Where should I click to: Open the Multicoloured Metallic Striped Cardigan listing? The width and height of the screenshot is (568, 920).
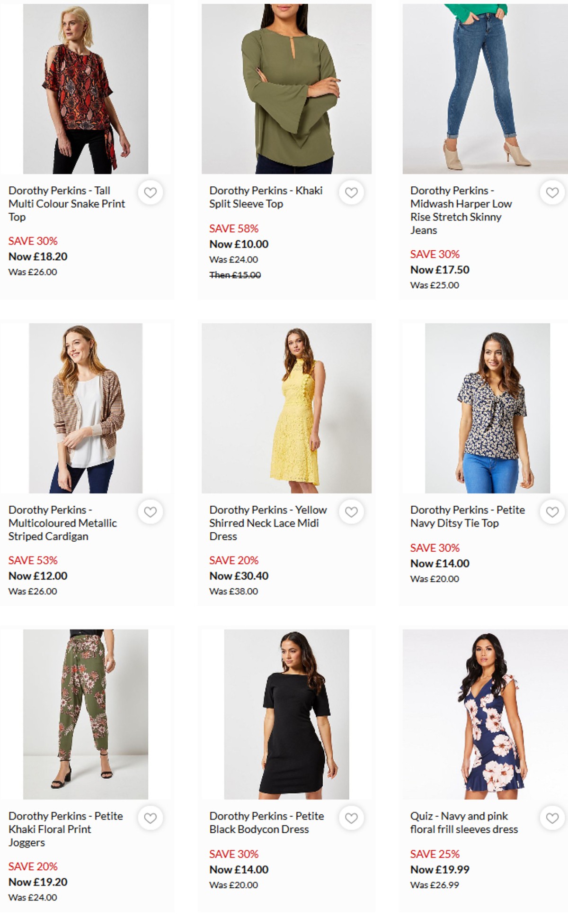coord(62,523)
